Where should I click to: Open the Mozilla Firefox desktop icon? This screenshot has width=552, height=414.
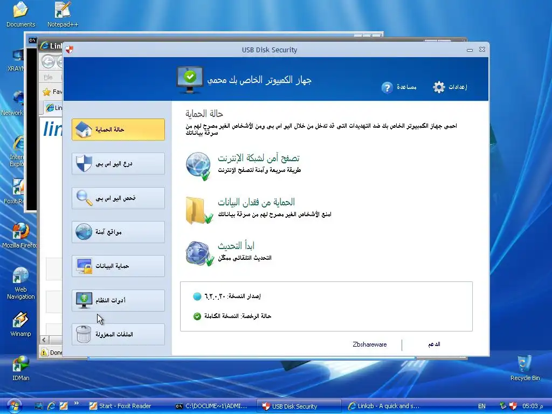coord(20,235)
